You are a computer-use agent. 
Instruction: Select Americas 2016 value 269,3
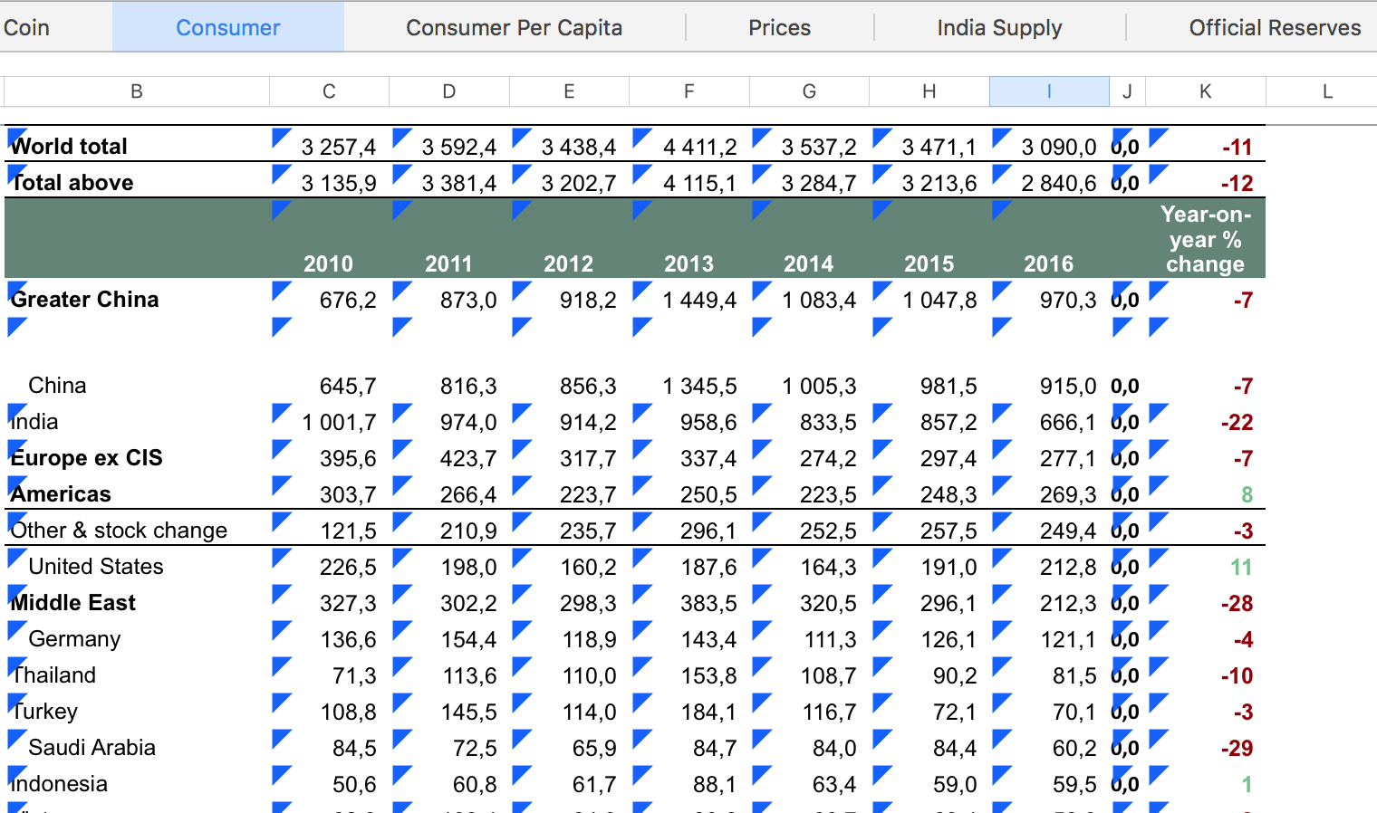point(1068,494)
